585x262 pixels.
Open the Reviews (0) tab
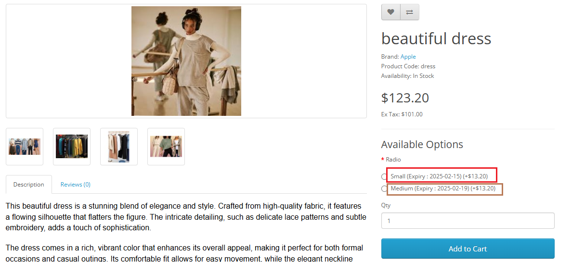pyautogui.click(x=76, y=185)
